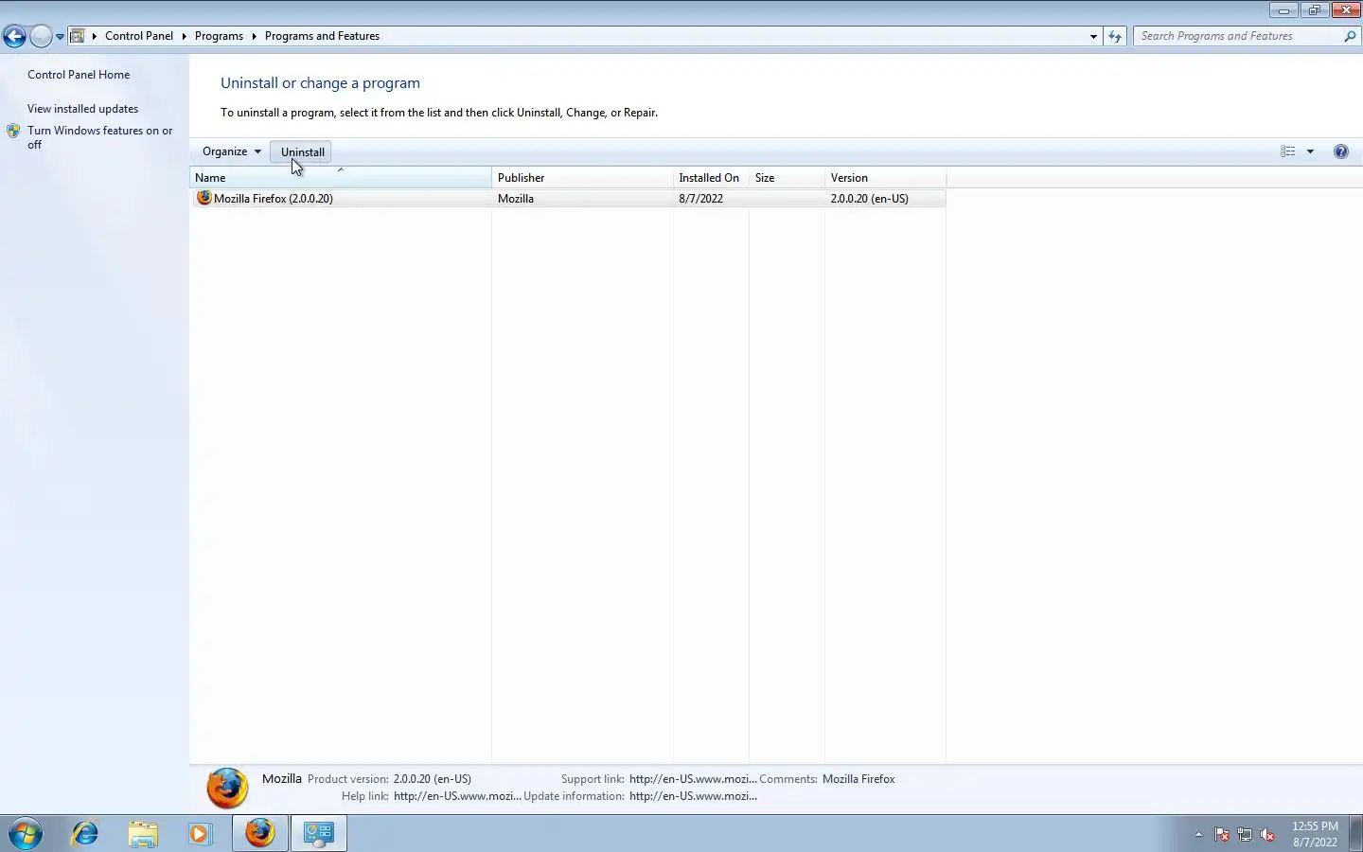This screenshot has height=852, width=1363.
Task: Select Control Panel in the breadcrumb
Action: click(x=139, y=36)
